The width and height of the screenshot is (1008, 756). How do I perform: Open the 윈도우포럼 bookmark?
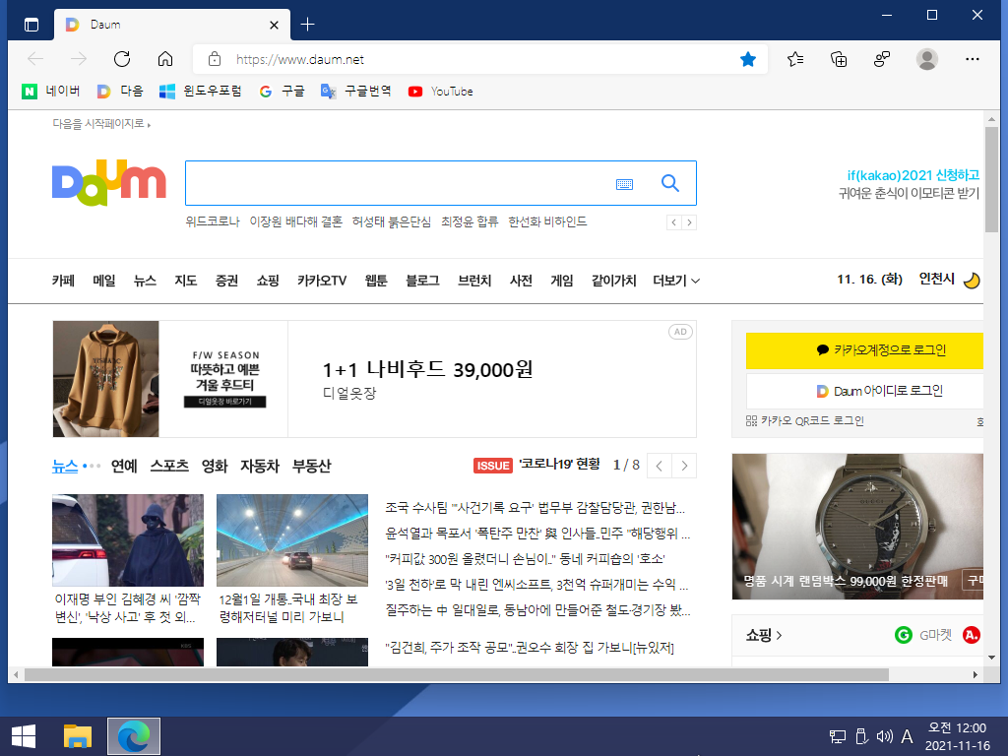point(201,92)
